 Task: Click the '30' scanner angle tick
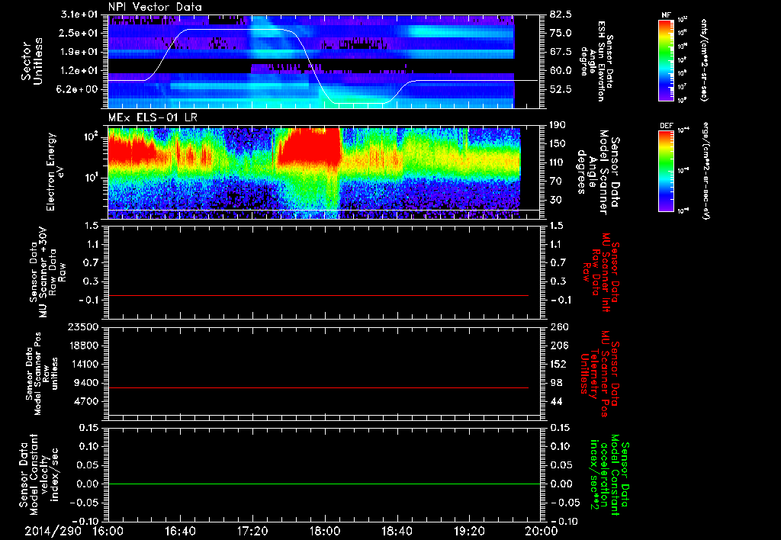(x=555, y=200)
